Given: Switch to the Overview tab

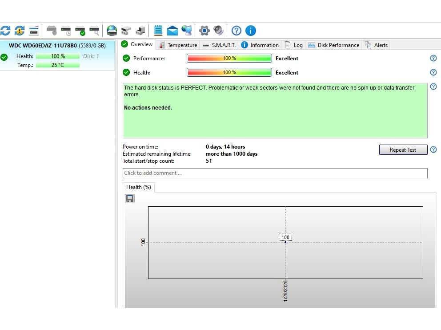Looking at the screenshot, I should point(137,44).
